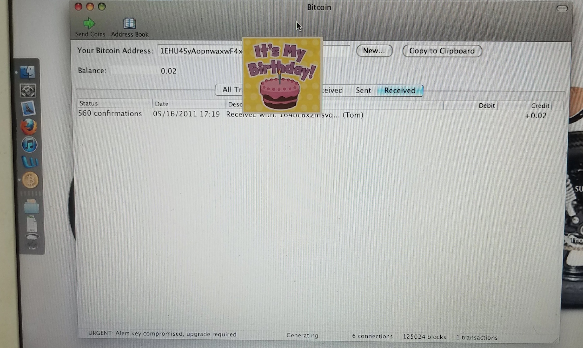Launch Firefox from the dock
Viewport: 583px width, 348px height.
(29, 126)
